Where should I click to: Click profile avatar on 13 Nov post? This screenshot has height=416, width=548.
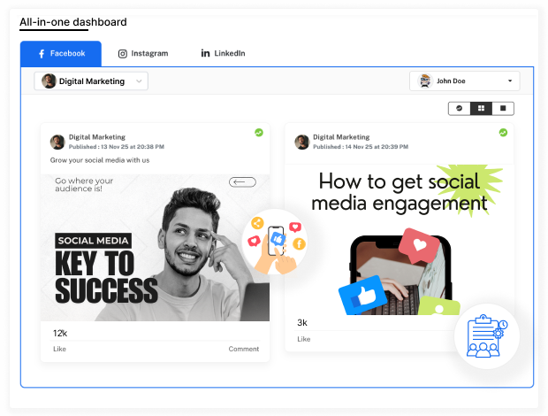pos(57,142)
